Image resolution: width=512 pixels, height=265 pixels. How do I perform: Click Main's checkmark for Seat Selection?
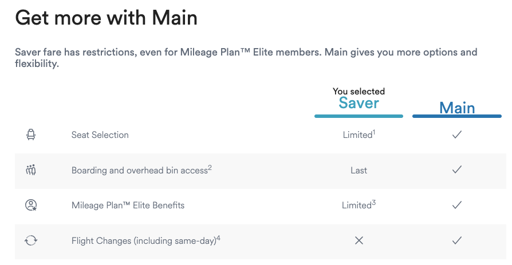point(457,135)
